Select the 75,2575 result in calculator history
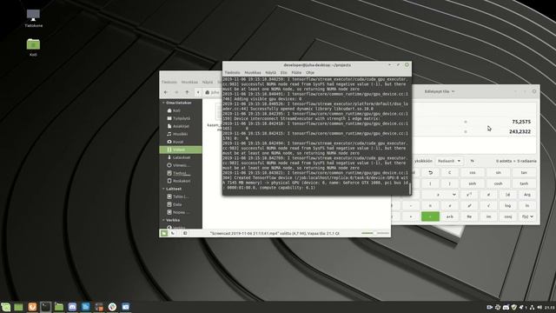Screen dimensions: 556x313 coord(521,122)
